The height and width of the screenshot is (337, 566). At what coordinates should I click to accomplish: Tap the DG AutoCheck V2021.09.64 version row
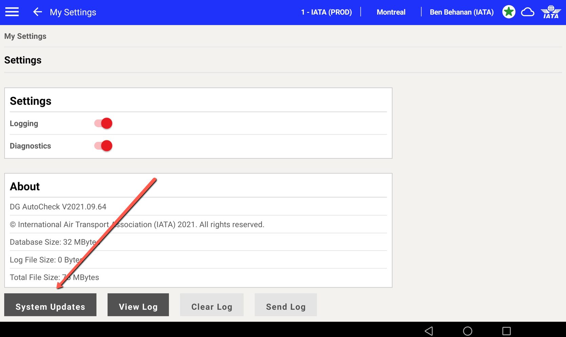[198, 207]
